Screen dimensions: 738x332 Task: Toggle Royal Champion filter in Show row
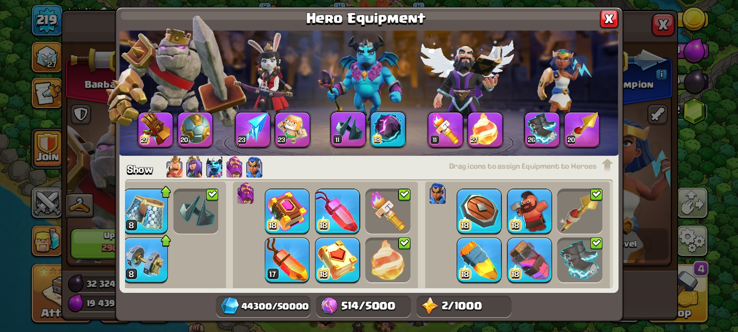254,167
